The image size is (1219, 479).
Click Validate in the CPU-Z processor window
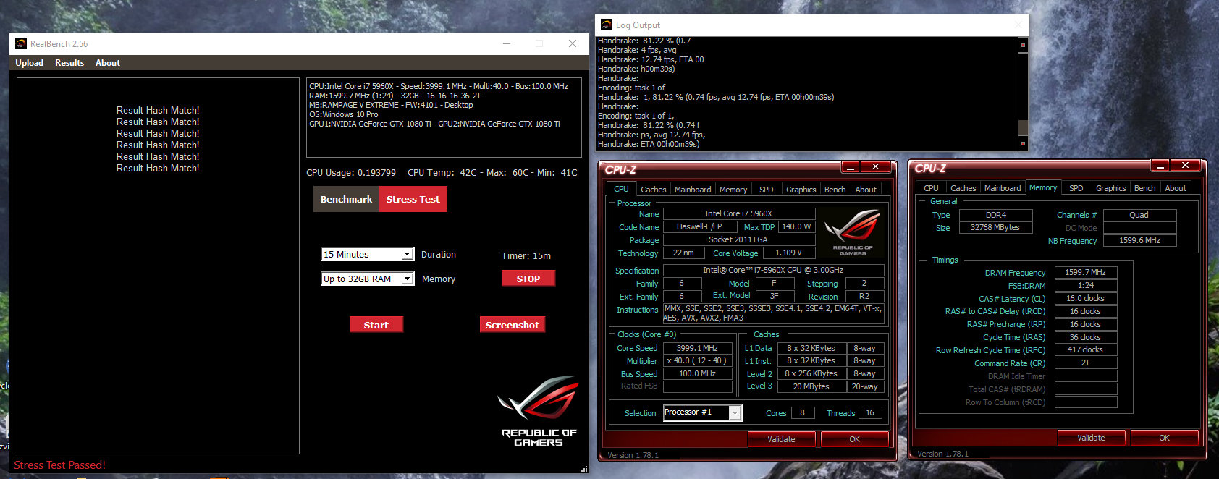pyautogui.click(x=781, y=439)
